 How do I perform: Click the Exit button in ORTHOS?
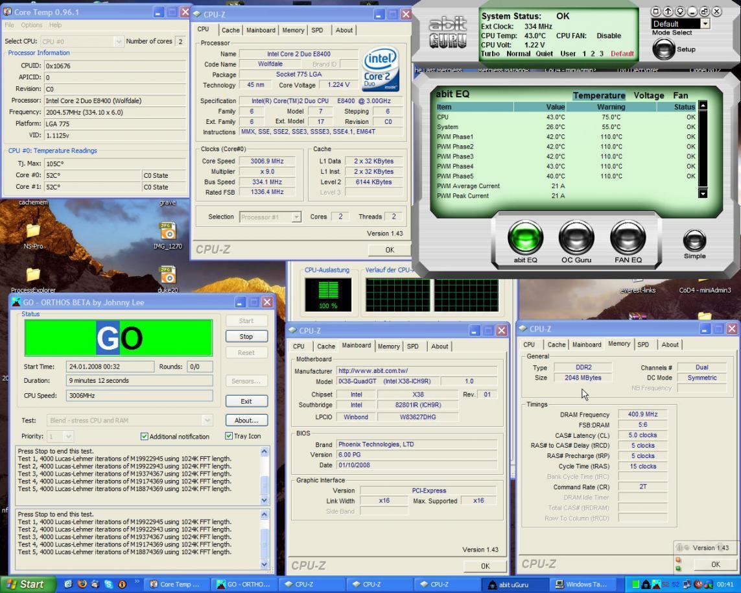(x=246, y=401)
